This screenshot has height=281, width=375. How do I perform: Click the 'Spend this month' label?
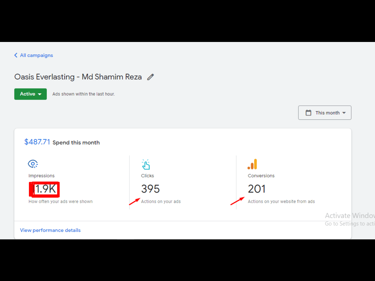click(x=76, y=143)
